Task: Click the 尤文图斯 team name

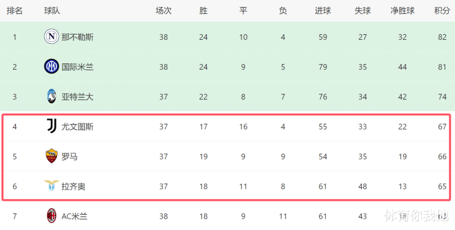Action: click(x=77, y=127)
